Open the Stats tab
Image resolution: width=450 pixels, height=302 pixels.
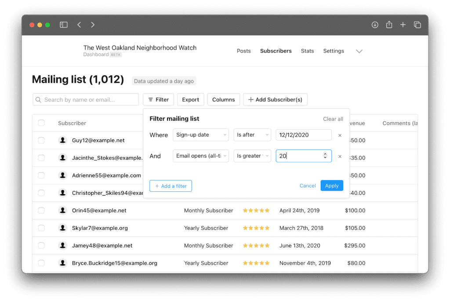[307, 51]
